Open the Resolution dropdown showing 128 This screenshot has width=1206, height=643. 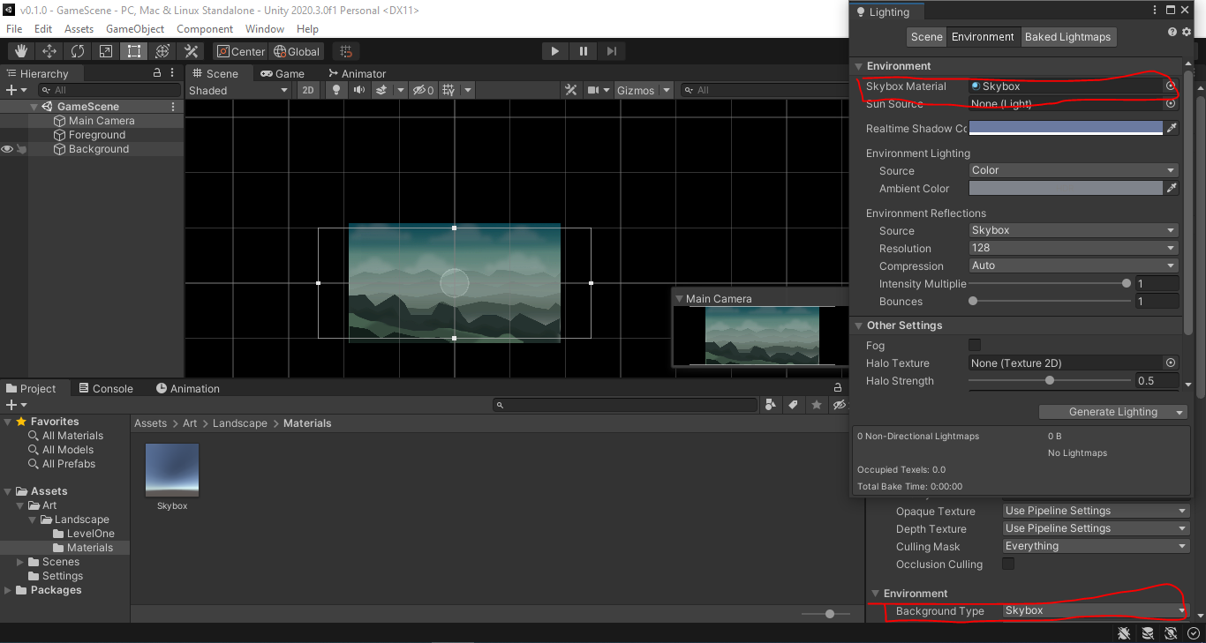(x=1074, y=248)
